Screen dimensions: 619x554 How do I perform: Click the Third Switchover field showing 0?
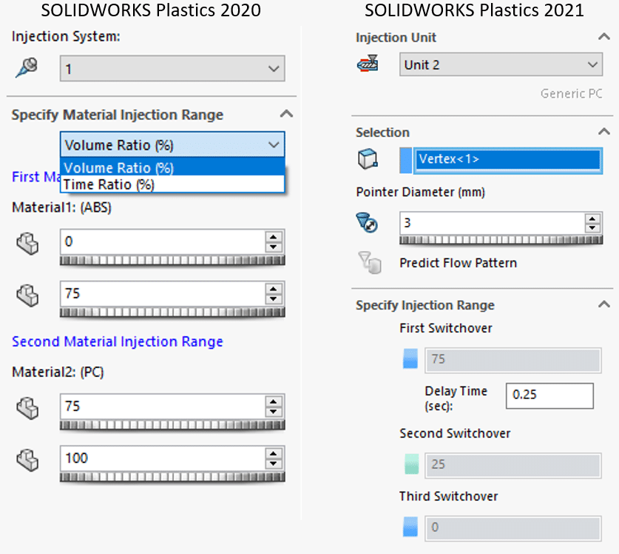513,528
